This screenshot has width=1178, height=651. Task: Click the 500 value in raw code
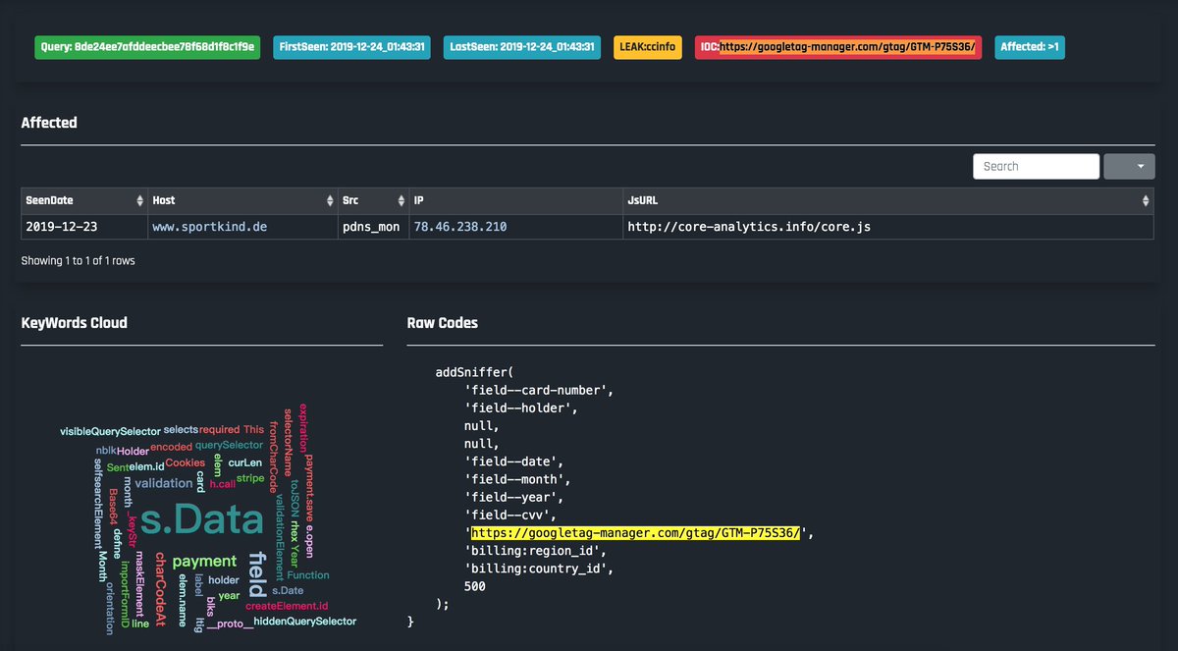point(475,586)
